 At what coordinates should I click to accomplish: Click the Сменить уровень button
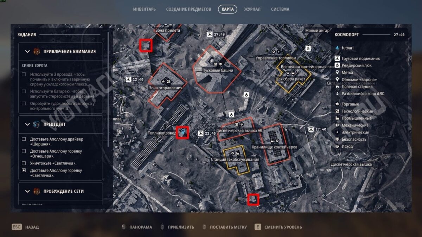click(x=278, y=227)
